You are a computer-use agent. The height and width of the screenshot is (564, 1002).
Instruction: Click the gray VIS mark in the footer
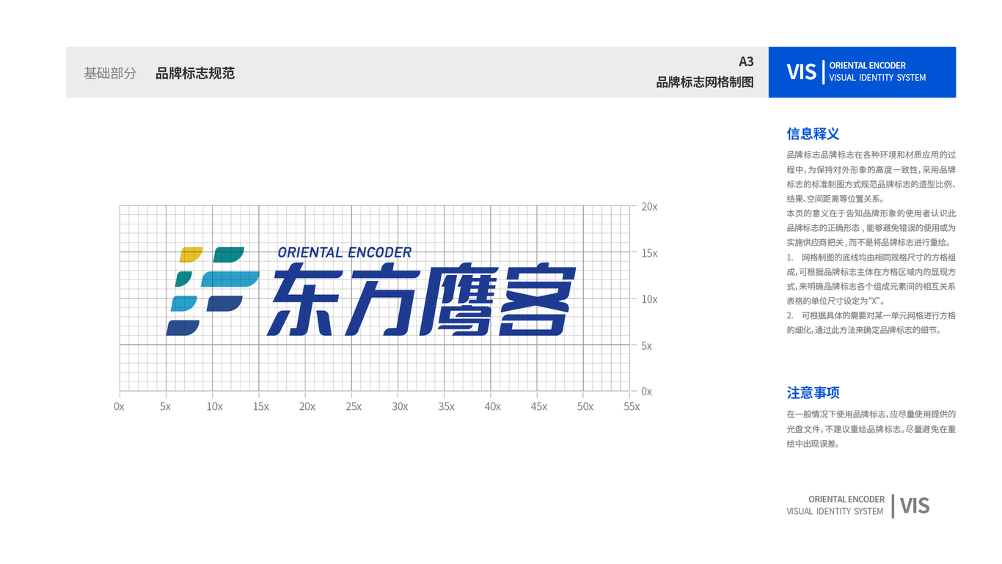pyautogui.click(x=915, y=506)
